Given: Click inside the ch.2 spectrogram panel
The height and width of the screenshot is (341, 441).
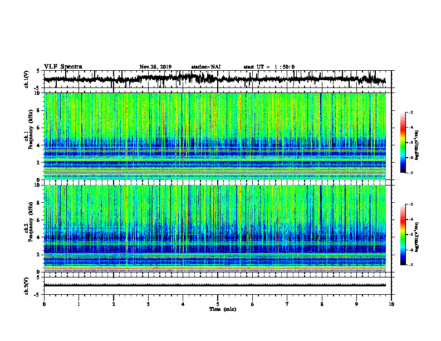Looking at the screenshot, I should click(214, 228).
